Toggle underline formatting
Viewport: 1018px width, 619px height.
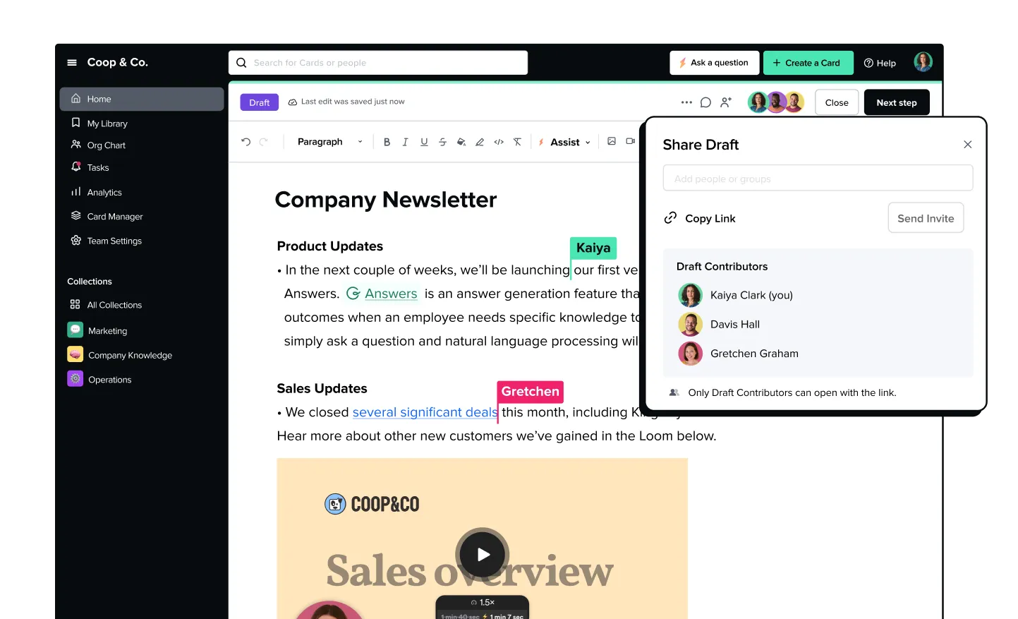[x=424, y=142]
